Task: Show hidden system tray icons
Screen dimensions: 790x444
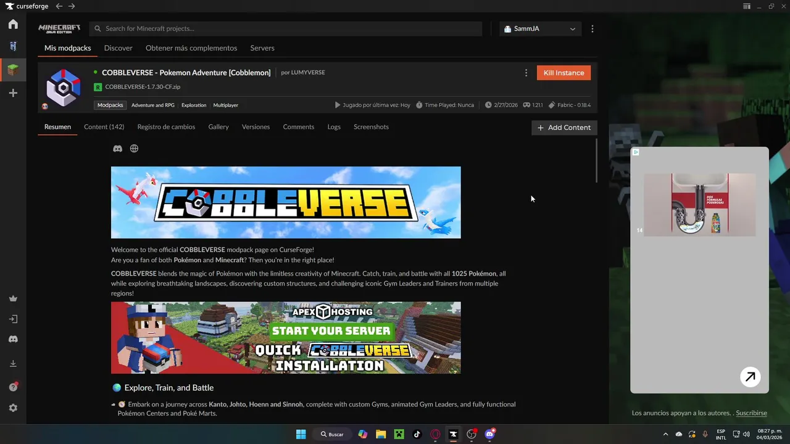Action: click(665, 434)
